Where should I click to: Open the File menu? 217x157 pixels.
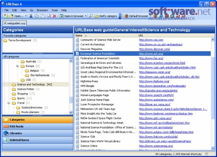[x=7, y=10]
